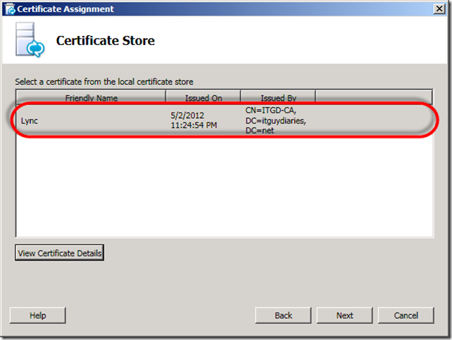
Task: Click the Certificate Store heading text
Action: pos(105,41)
